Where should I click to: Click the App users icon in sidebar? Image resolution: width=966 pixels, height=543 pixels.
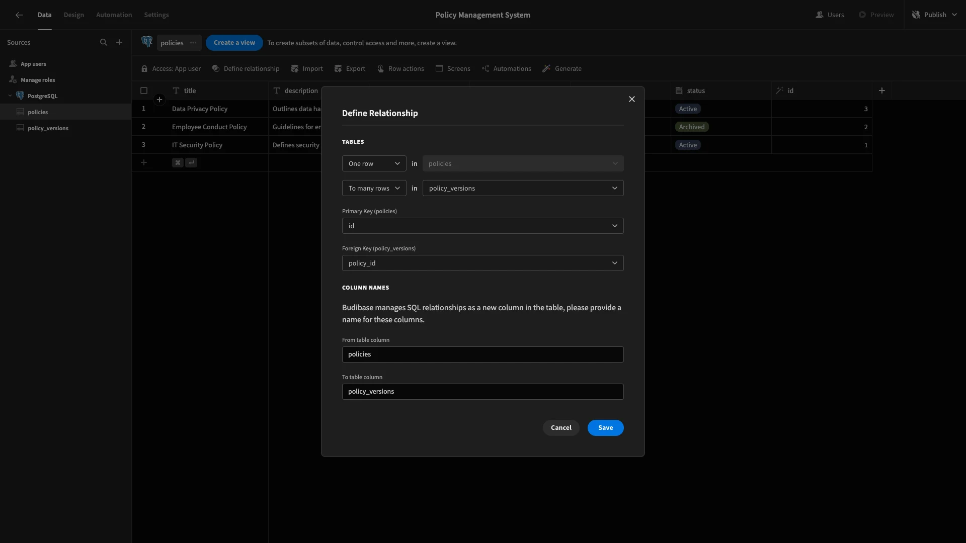click(13, 64)
